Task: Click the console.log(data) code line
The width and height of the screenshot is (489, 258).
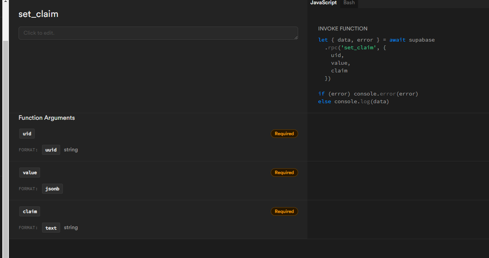Action: (361, 102)
